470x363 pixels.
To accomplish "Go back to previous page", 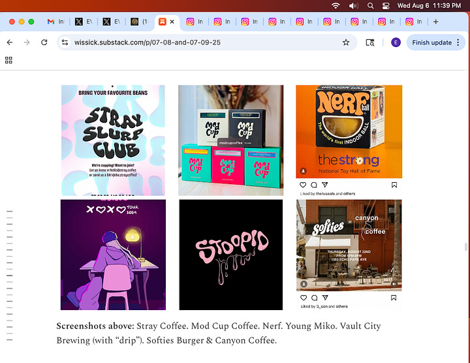I will point(10,42).
